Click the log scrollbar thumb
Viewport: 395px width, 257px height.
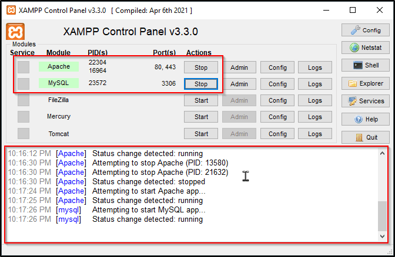pyautogui.click(x=382, y=216)
